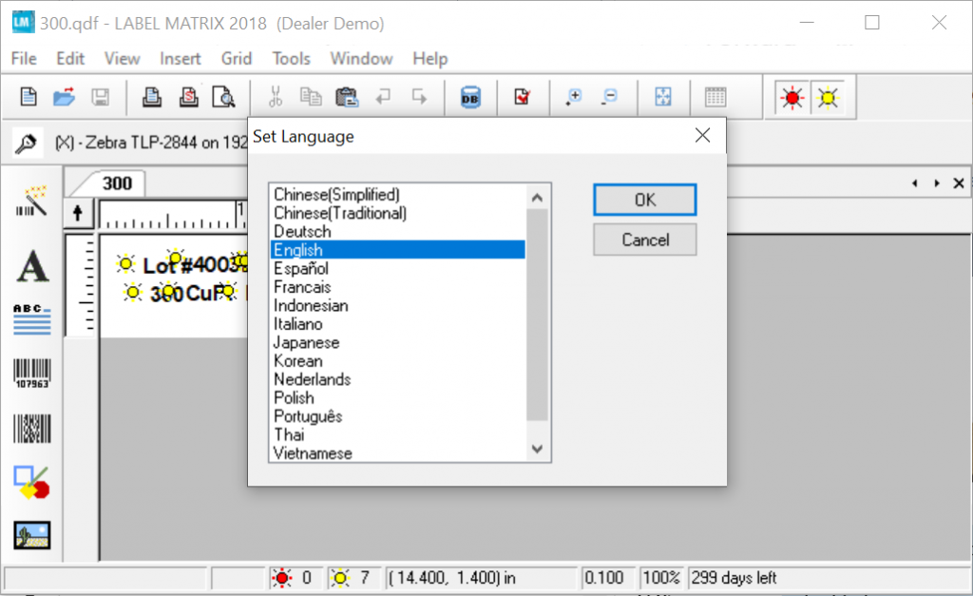Select Chinese(Simplified) in the language list
The height and width of the screenshot is (596, 973).
click(398, 194)
